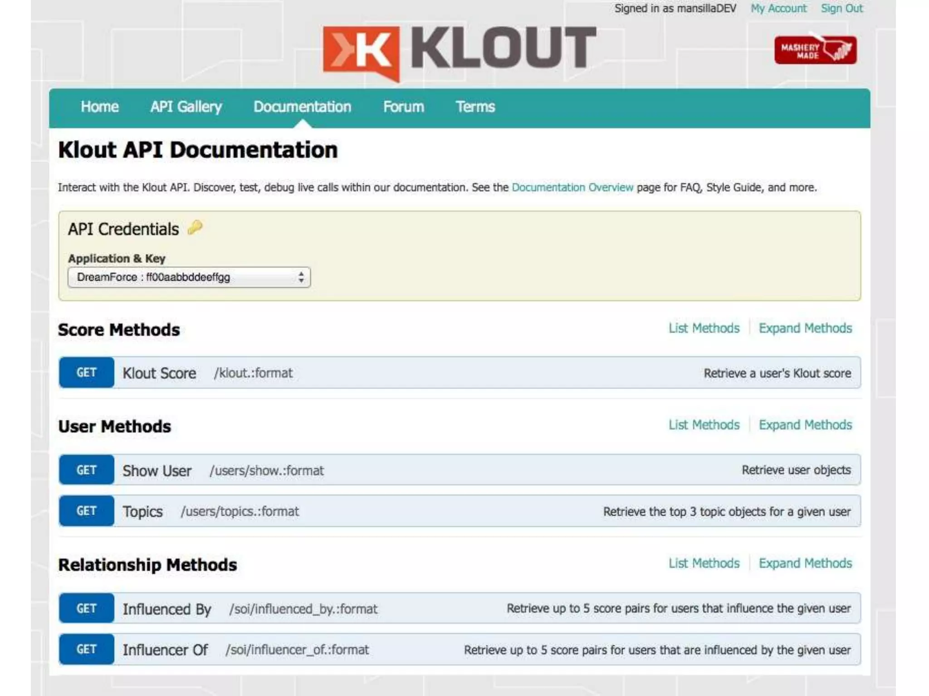Click the /users/topics.:format path

[x=240, y=511]
